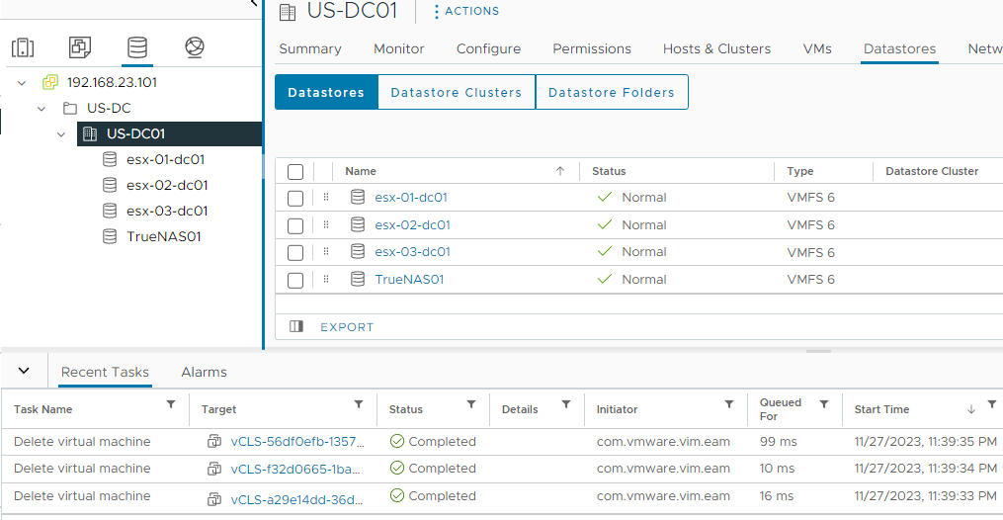Viewport: 1003px width, 520px height.
Task: Click datastore icon in esx-03-dc01 table row
Action: (x=358, y=251)
